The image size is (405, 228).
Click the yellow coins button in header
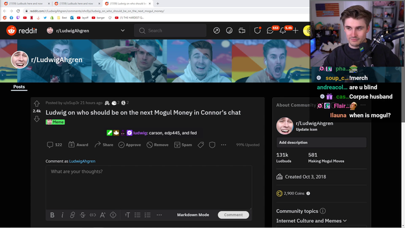point(306,31)
